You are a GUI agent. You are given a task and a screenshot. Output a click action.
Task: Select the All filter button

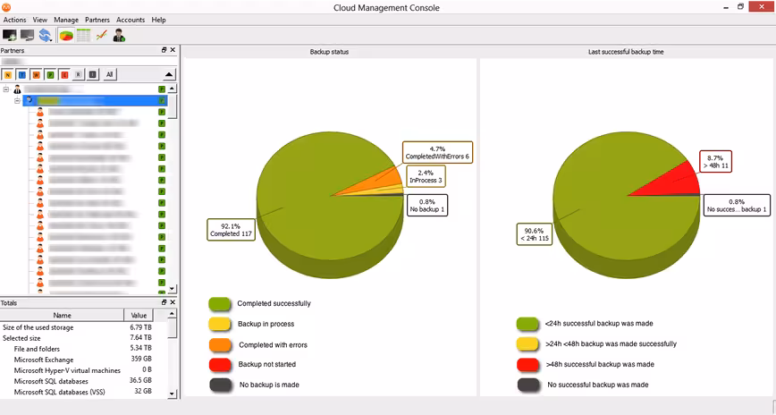coord(109,75)
